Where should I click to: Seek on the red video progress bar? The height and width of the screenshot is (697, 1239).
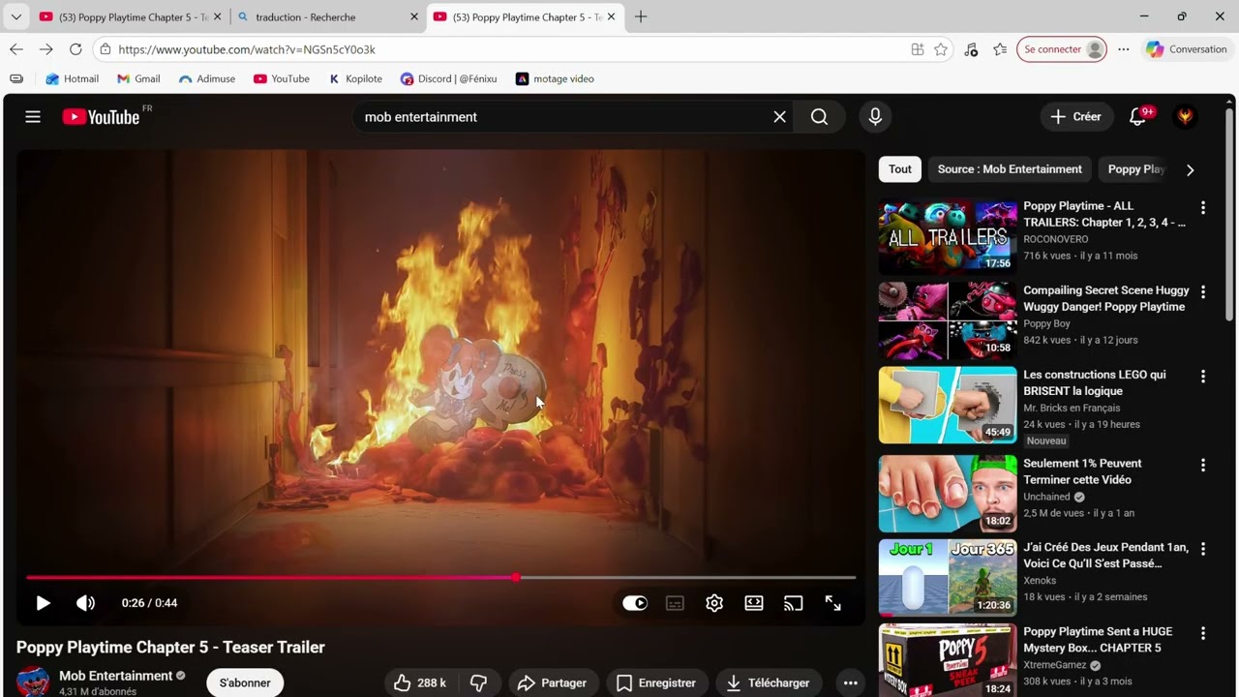click(x=440, y=577)
